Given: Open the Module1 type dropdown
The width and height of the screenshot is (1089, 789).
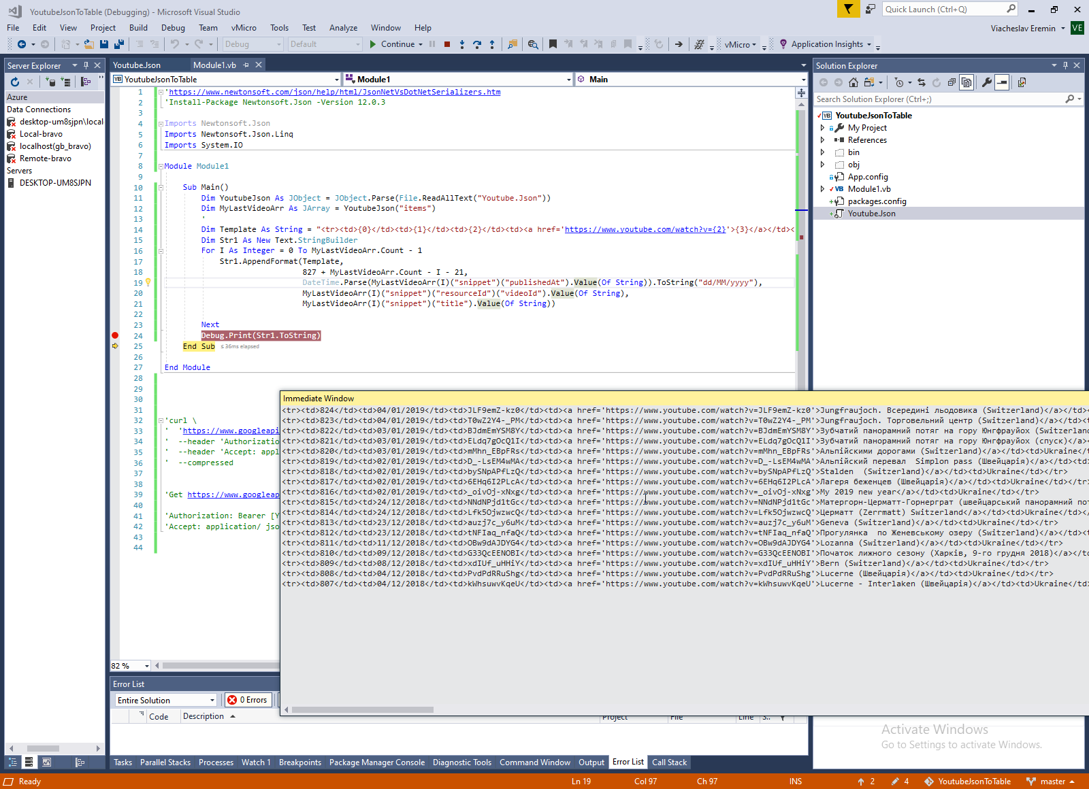Looking at the screenshot, I should coord(458,80).
